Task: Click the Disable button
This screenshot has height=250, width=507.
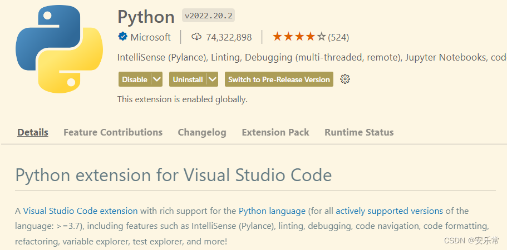Action: (x=134, y=79)
